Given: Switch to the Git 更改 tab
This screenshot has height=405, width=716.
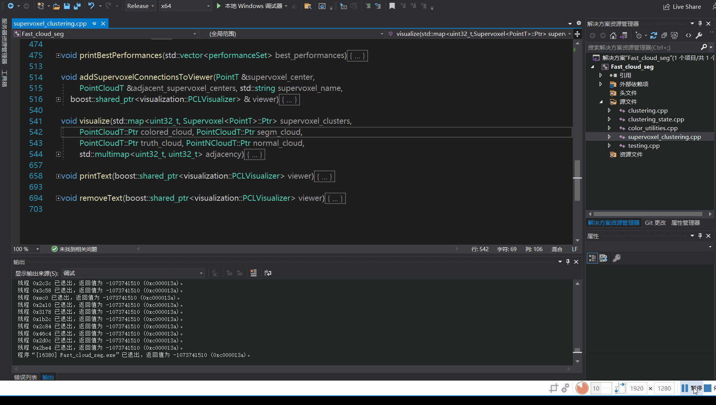Looking at the screenshot, I should coord(655,223).
